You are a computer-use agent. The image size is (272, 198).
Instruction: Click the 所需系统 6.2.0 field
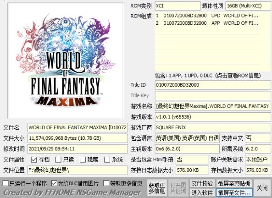point(258,149)
